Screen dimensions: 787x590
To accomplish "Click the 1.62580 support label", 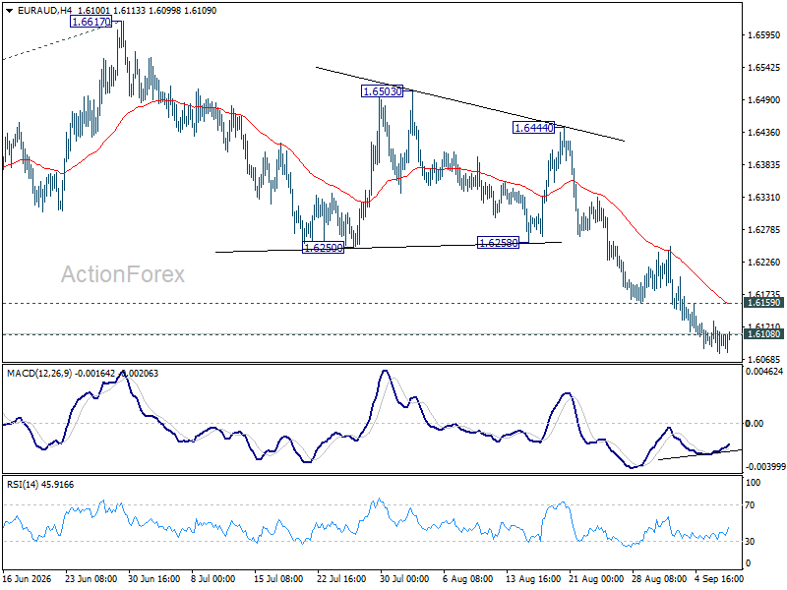I will (x=498, y=243).
